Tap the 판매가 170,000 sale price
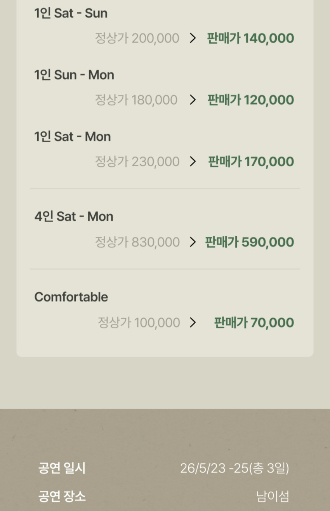330x511 pixels. (x=251, y=161)
